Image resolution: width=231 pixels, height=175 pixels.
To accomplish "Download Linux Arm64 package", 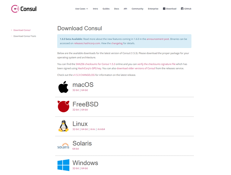I will pyautogui.click(x=101, y=129).
